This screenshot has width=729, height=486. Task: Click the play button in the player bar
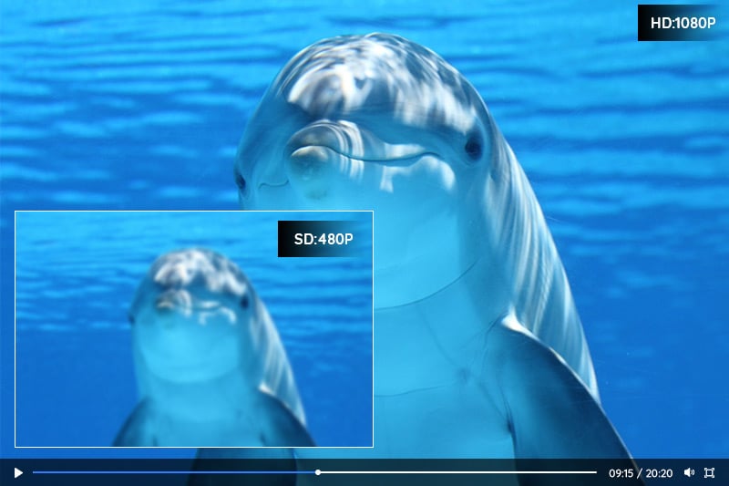(x=18, y=472)
